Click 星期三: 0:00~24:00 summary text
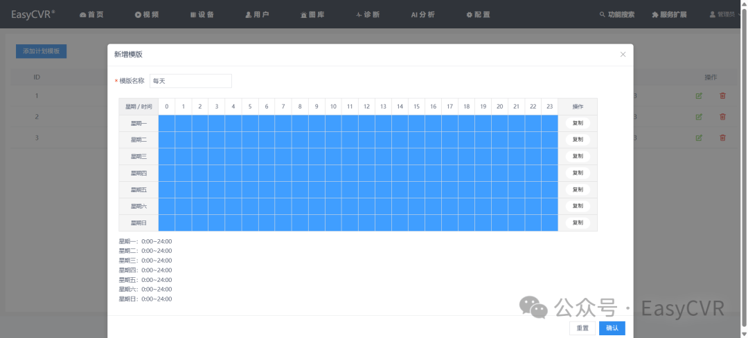Image resolution: width=748 pixels, height=338 pixels. point(145,261)
